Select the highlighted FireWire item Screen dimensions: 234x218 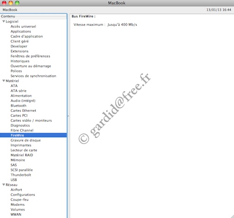tap(33, 135)
